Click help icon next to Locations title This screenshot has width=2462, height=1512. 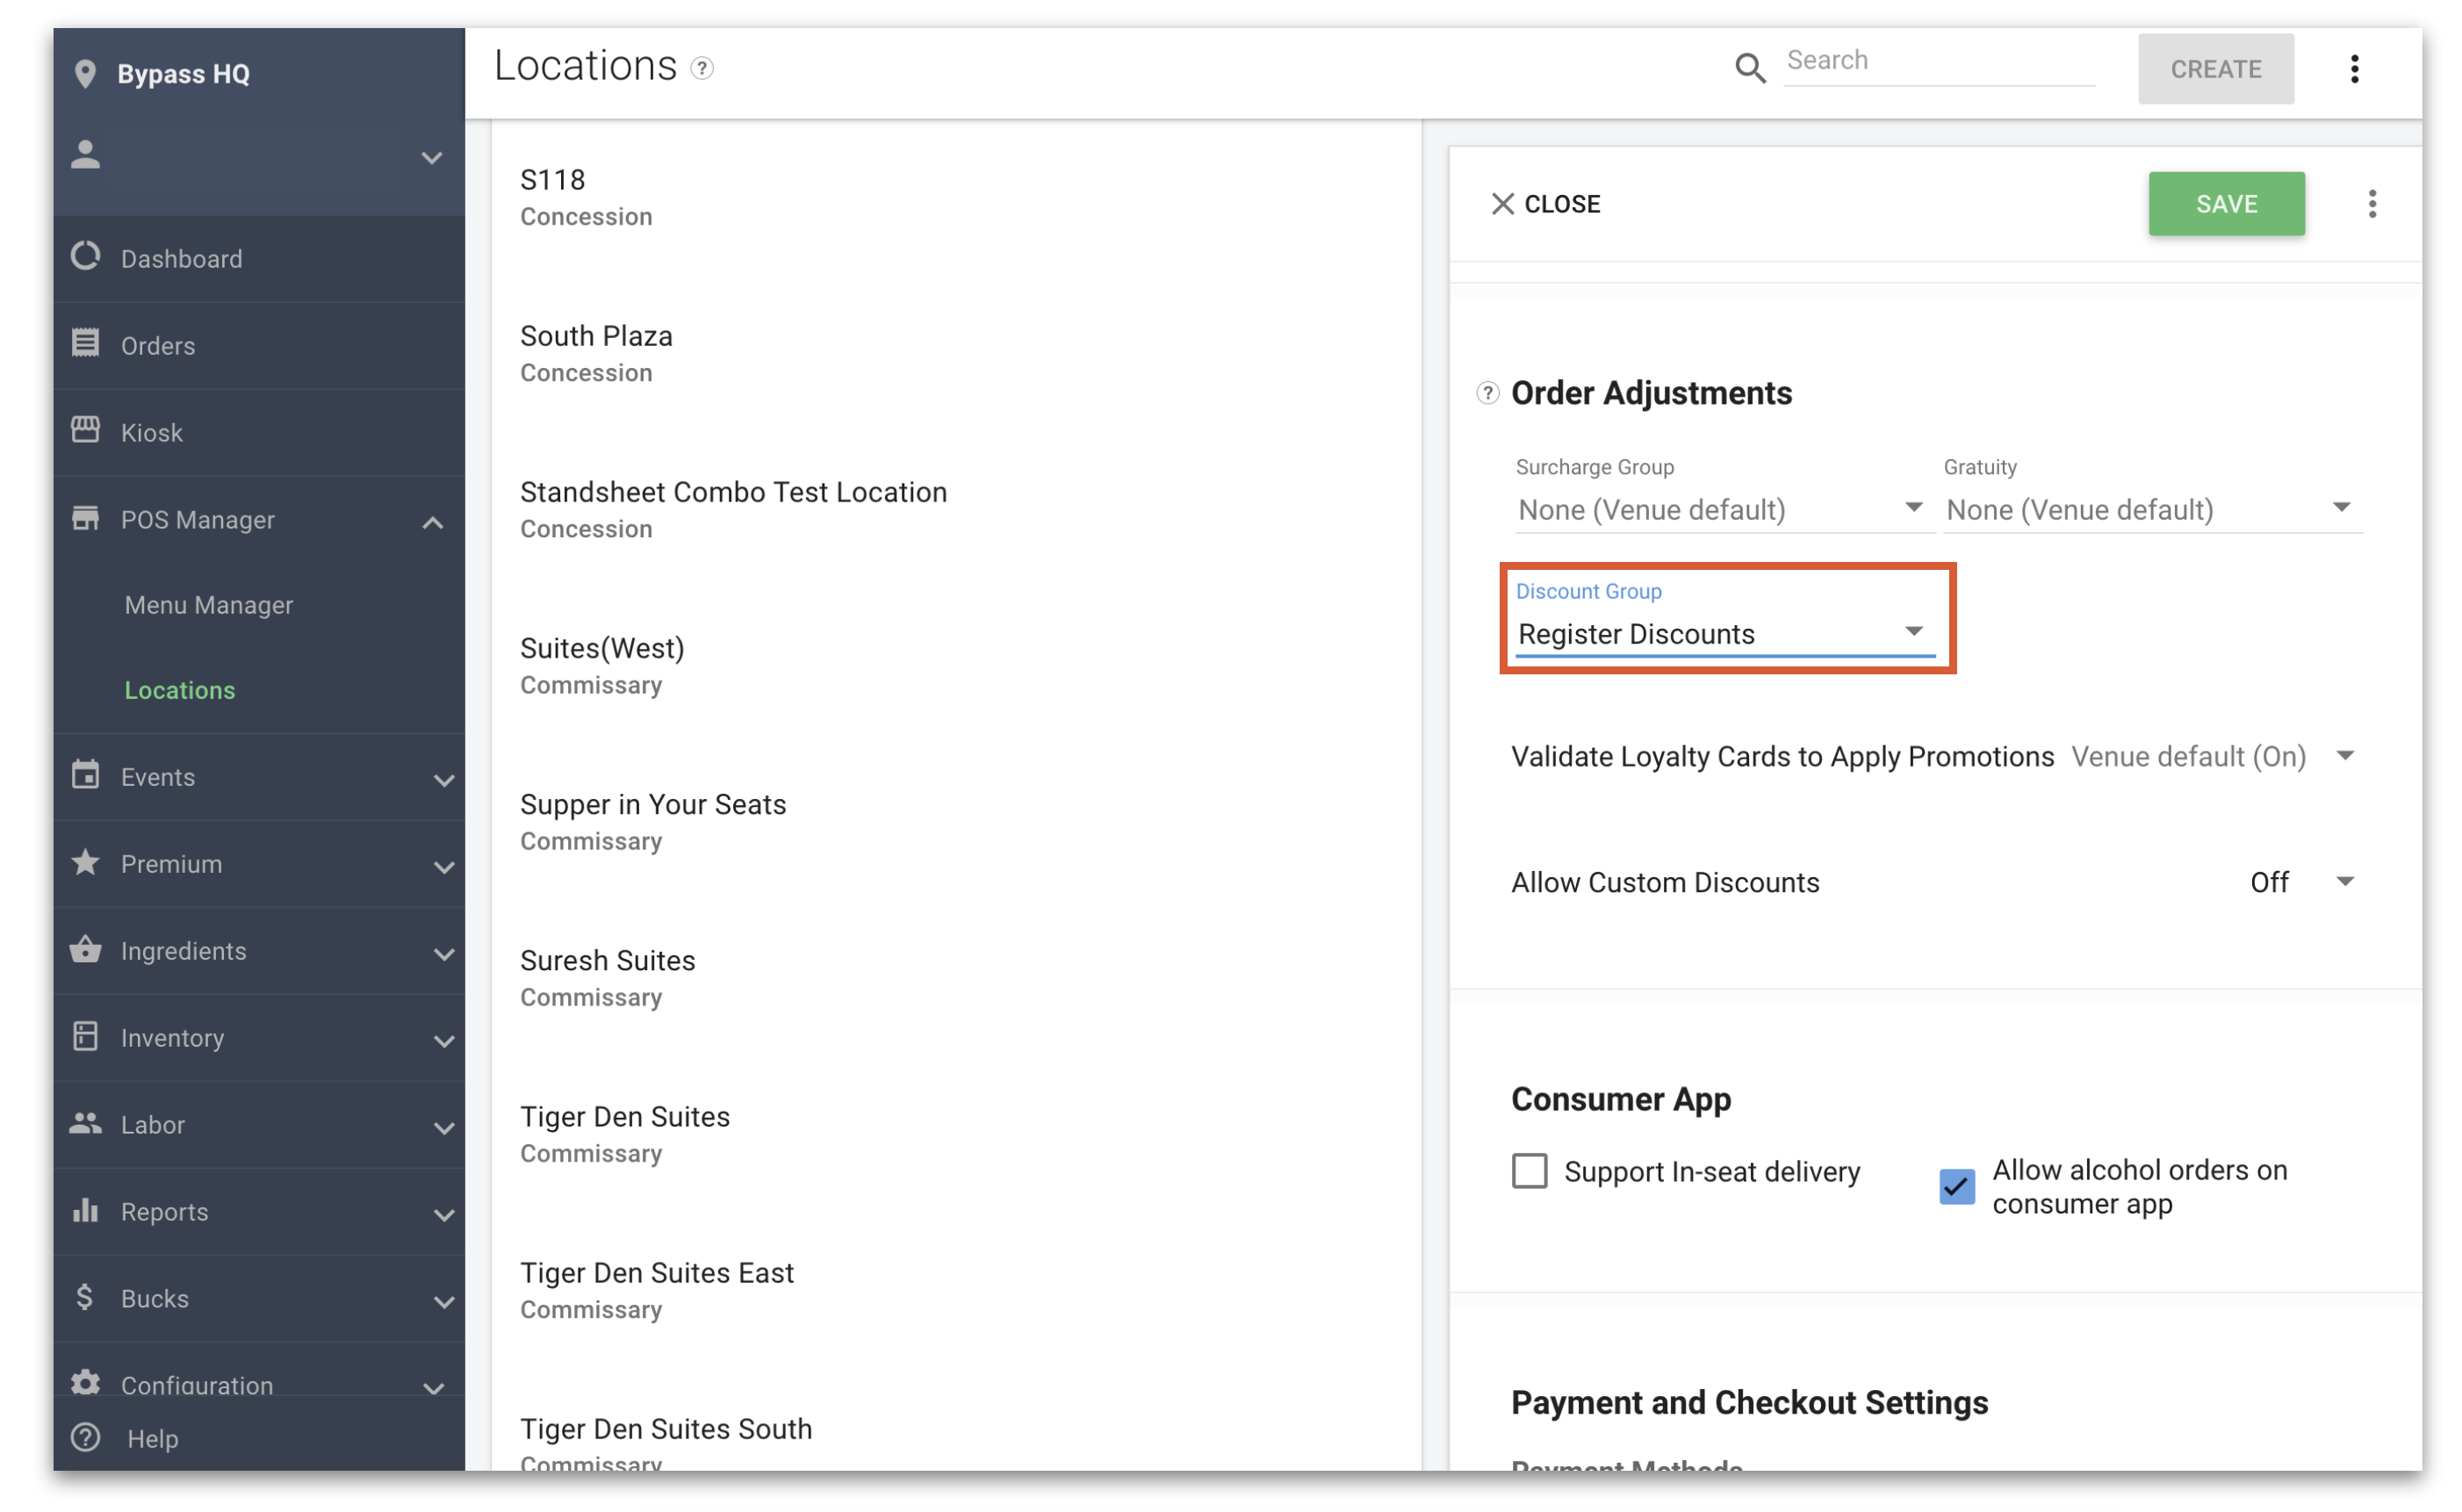click(702, 68)
